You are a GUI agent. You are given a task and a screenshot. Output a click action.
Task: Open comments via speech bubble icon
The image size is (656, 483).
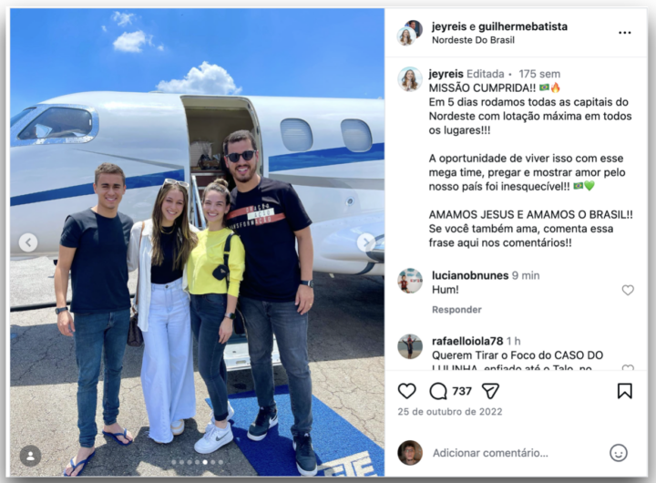[x=438, y=391]
